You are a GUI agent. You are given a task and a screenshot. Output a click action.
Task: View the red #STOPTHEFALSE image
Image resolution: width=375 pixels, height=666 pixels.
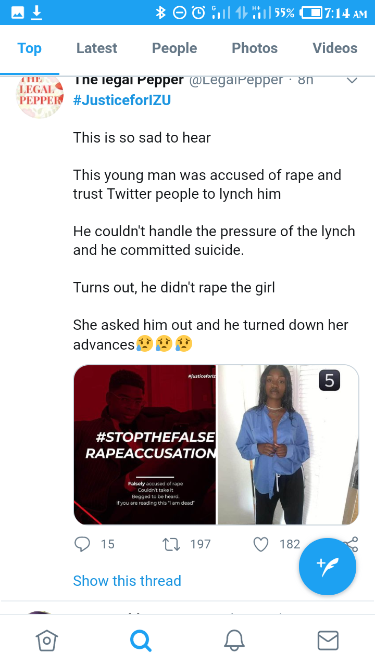click(145, 445)
